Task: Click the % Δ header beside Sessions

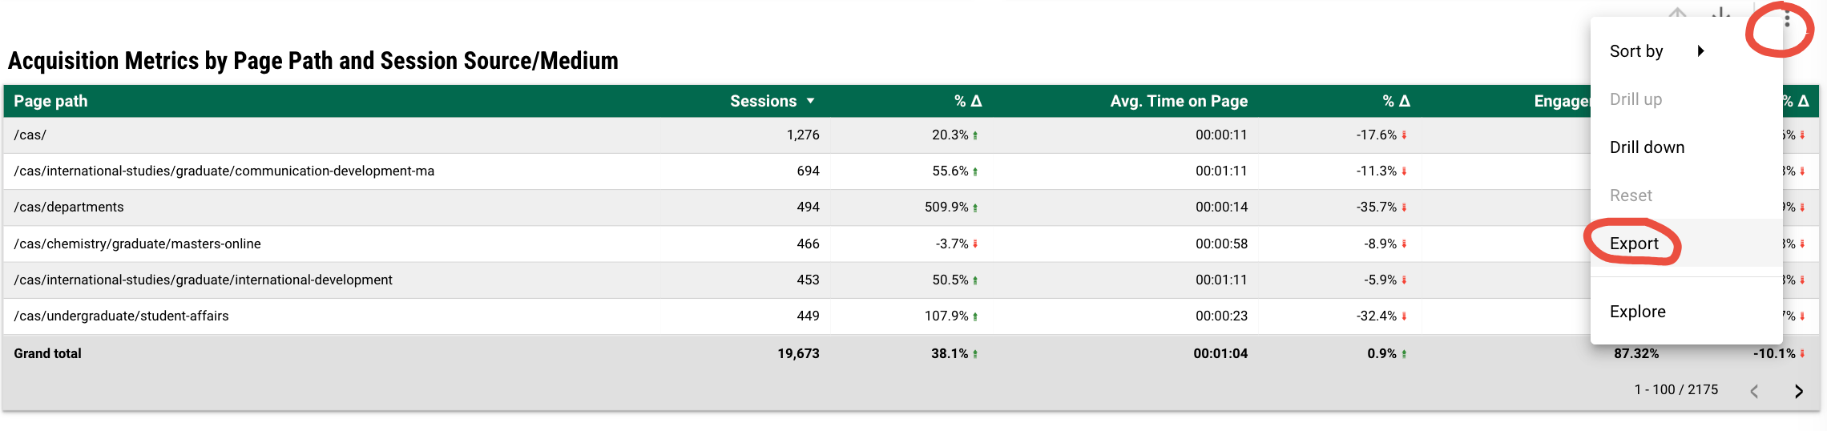Action: click(967, 101)
